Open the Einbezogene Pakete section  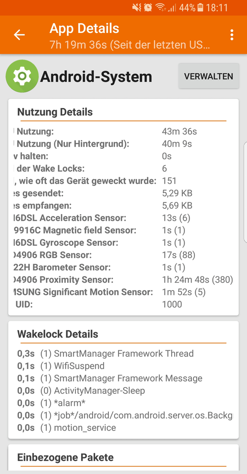click(x=65, y=457)
